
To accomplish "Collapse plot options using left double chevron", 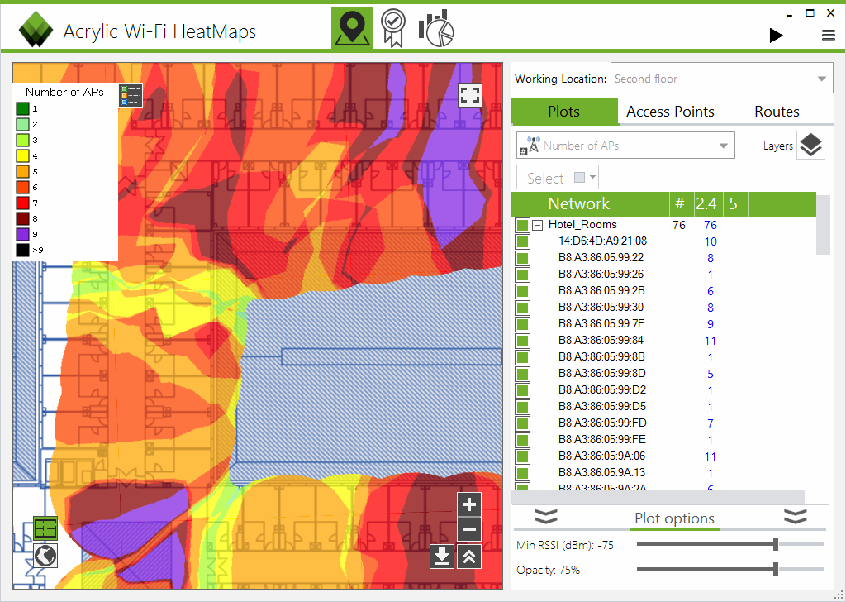I will 545,517.
